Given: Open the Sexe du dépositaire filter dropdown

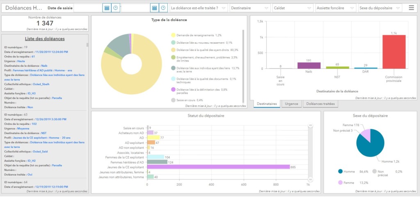Looking at the screenshot, I should point(380,8).
